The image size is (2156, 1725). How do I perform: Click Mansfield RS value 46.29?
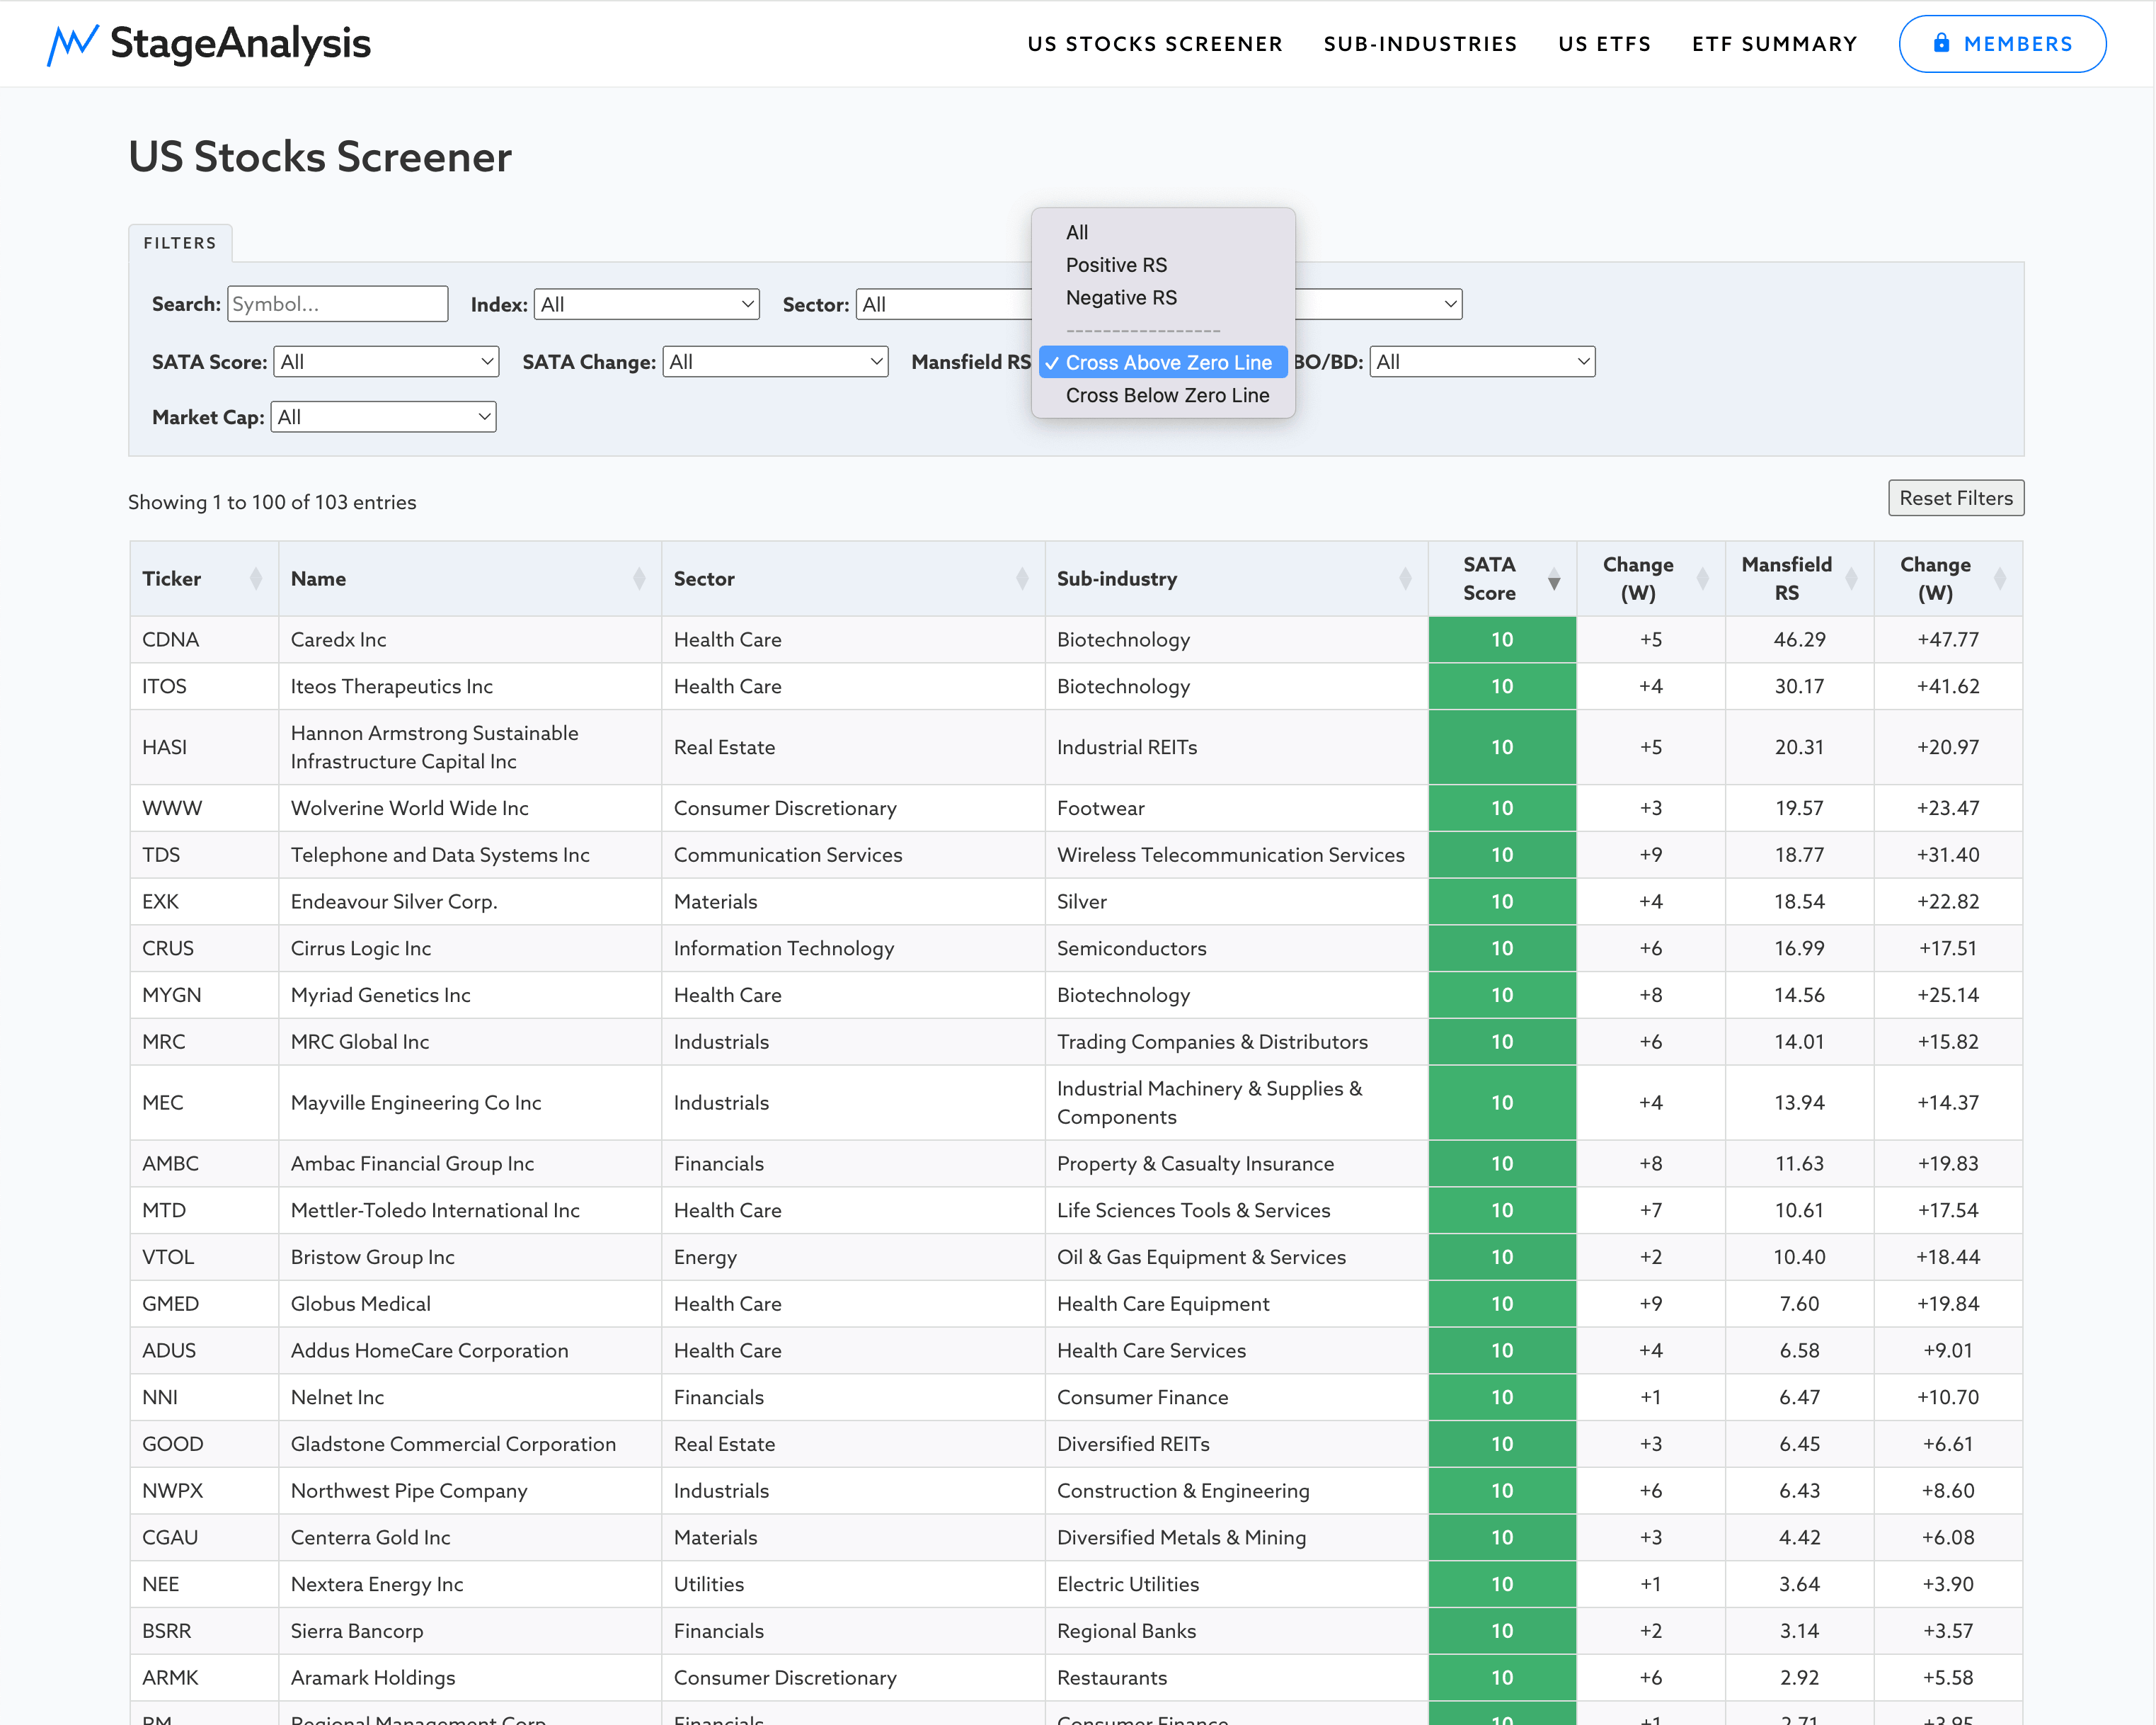point(1799,639)
